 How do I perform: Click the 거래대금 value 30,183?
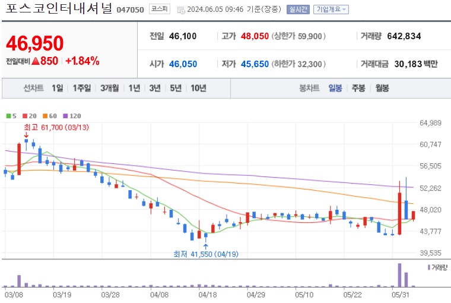pos(408,64)
